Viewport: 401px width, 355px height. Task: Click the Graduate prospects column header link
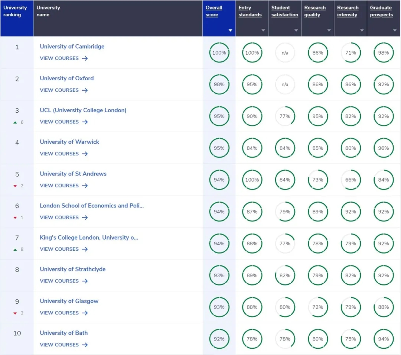tap(381, 11)
